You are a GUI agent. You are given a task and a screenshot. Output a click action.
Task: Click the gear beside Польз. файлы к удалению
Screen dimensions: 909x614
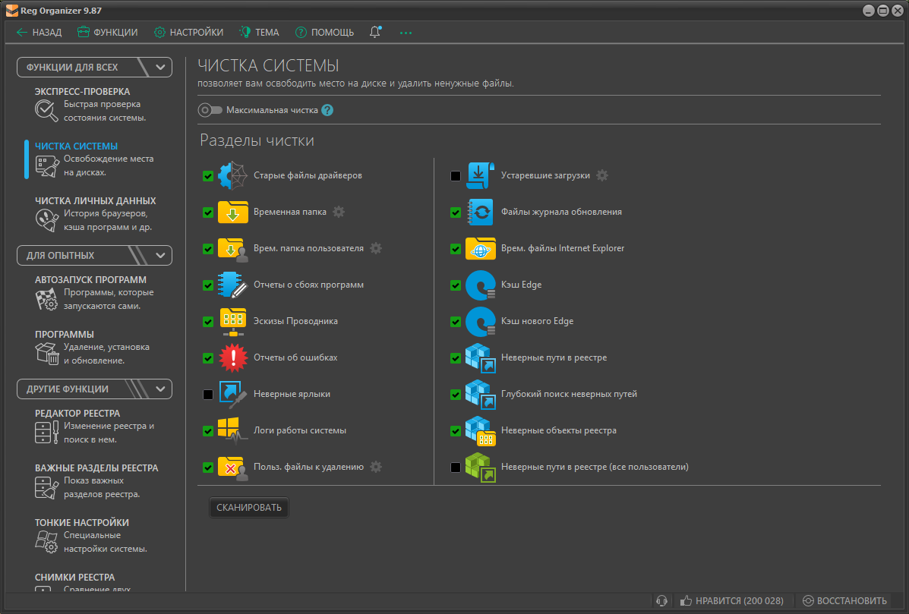[376, 467]
